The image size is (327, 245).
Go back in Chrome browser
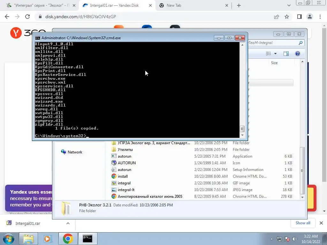[x=7, y=17]
